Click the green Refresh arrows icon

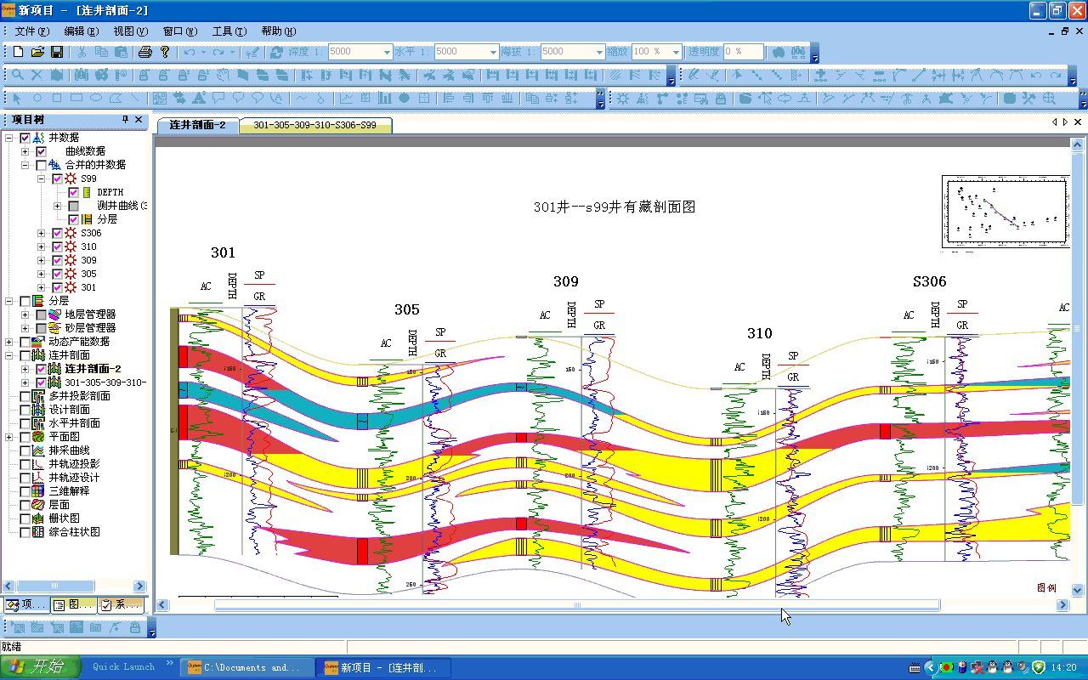click(x=275, y=52)
